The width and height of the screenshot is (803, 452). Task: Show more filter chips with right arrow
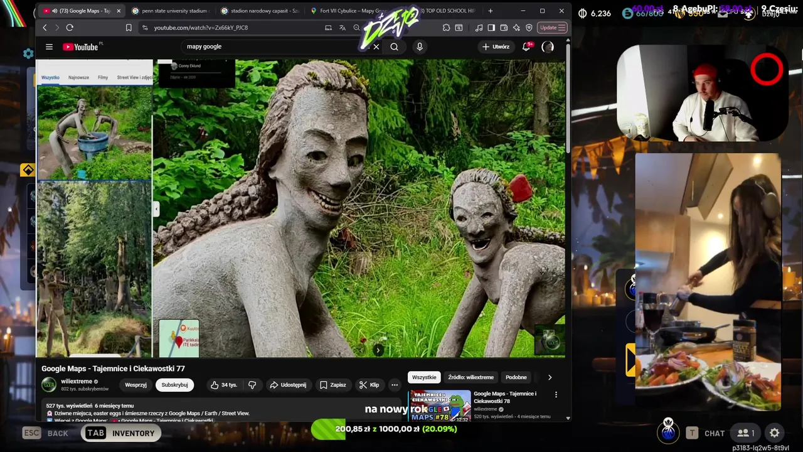[550, 377]
